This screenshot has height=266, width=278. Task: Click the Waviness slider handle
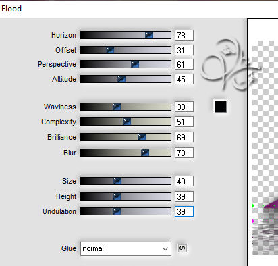[x=117, y=107]
